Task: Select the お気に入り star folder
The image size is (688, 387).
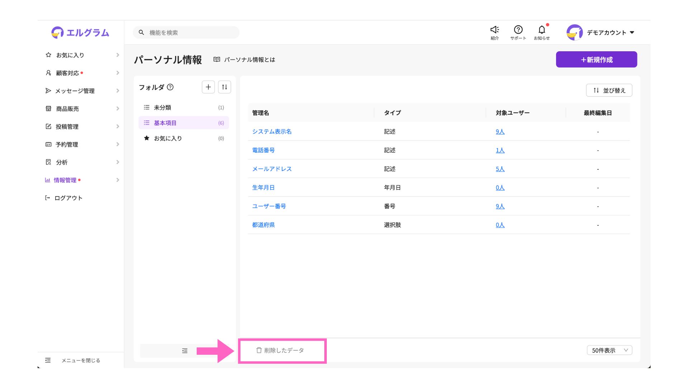Action: [x=168, y=138]
